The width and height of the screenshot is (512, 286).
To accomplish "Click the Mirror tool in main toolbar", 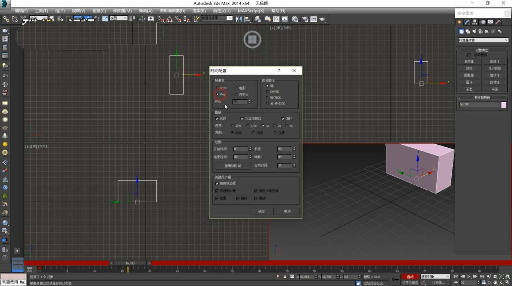I will [x=238, y=19].
